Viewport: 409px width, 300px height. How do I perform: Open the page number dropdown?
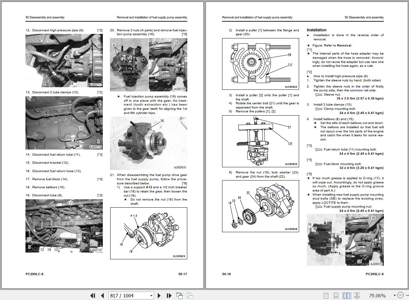[x=151, y=295]
